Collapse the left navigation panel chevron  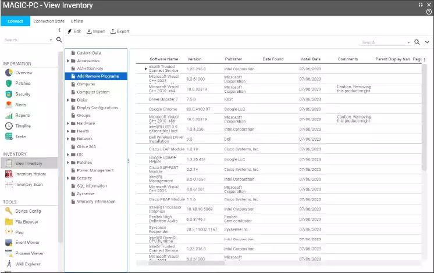point(59,30)
